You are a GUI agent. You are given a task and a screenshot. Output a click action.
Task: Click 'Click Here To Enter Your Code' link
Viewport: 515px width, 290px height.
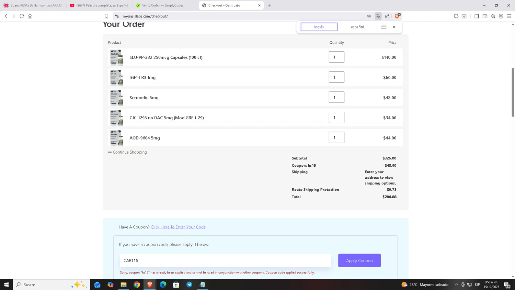click(178, 227)
